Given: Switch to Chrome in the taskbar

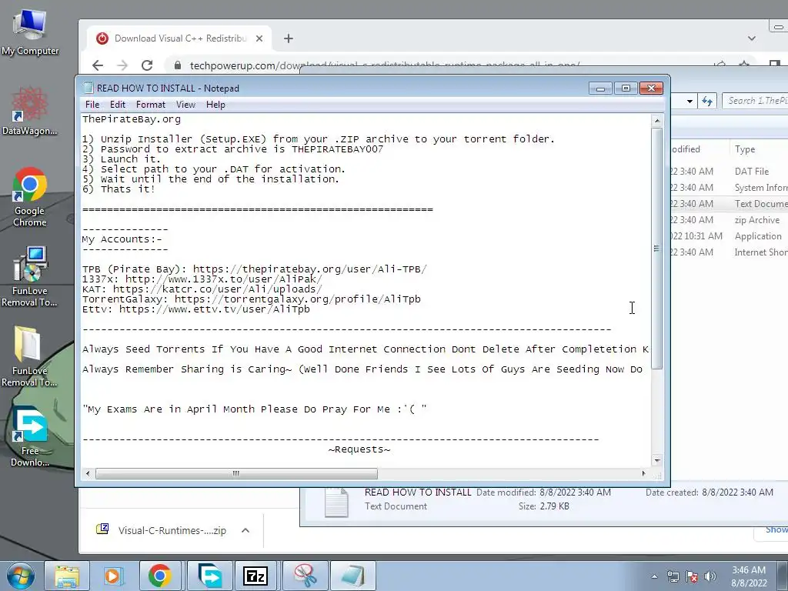Looking at the screenshot, I should [x=160, y=576].
